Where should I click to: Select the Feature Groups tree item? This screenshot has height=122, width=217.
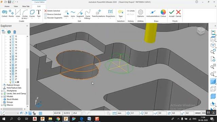pos(13,85)
